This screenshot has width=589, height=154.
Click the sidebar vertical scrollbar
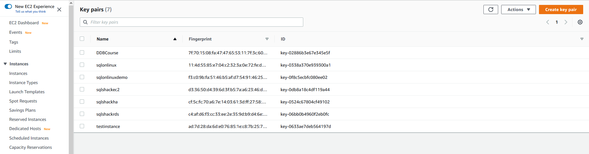[x=71, y=77]
